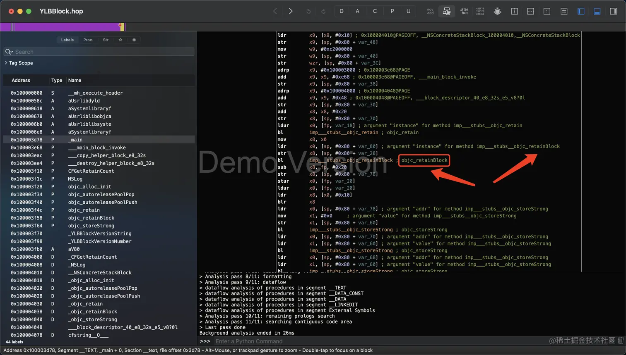The width and height of the screenshot is (626, 355).
Task: Switch to assembly view (mov add icon)
Action: click(x=431, y=11)
